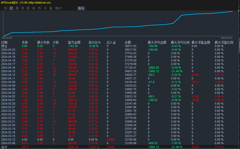Image resolution: width=240 pixels, height=149 pixels.
Task: Select the 季 quarterly view icon
Action: [x=28, y=8]
